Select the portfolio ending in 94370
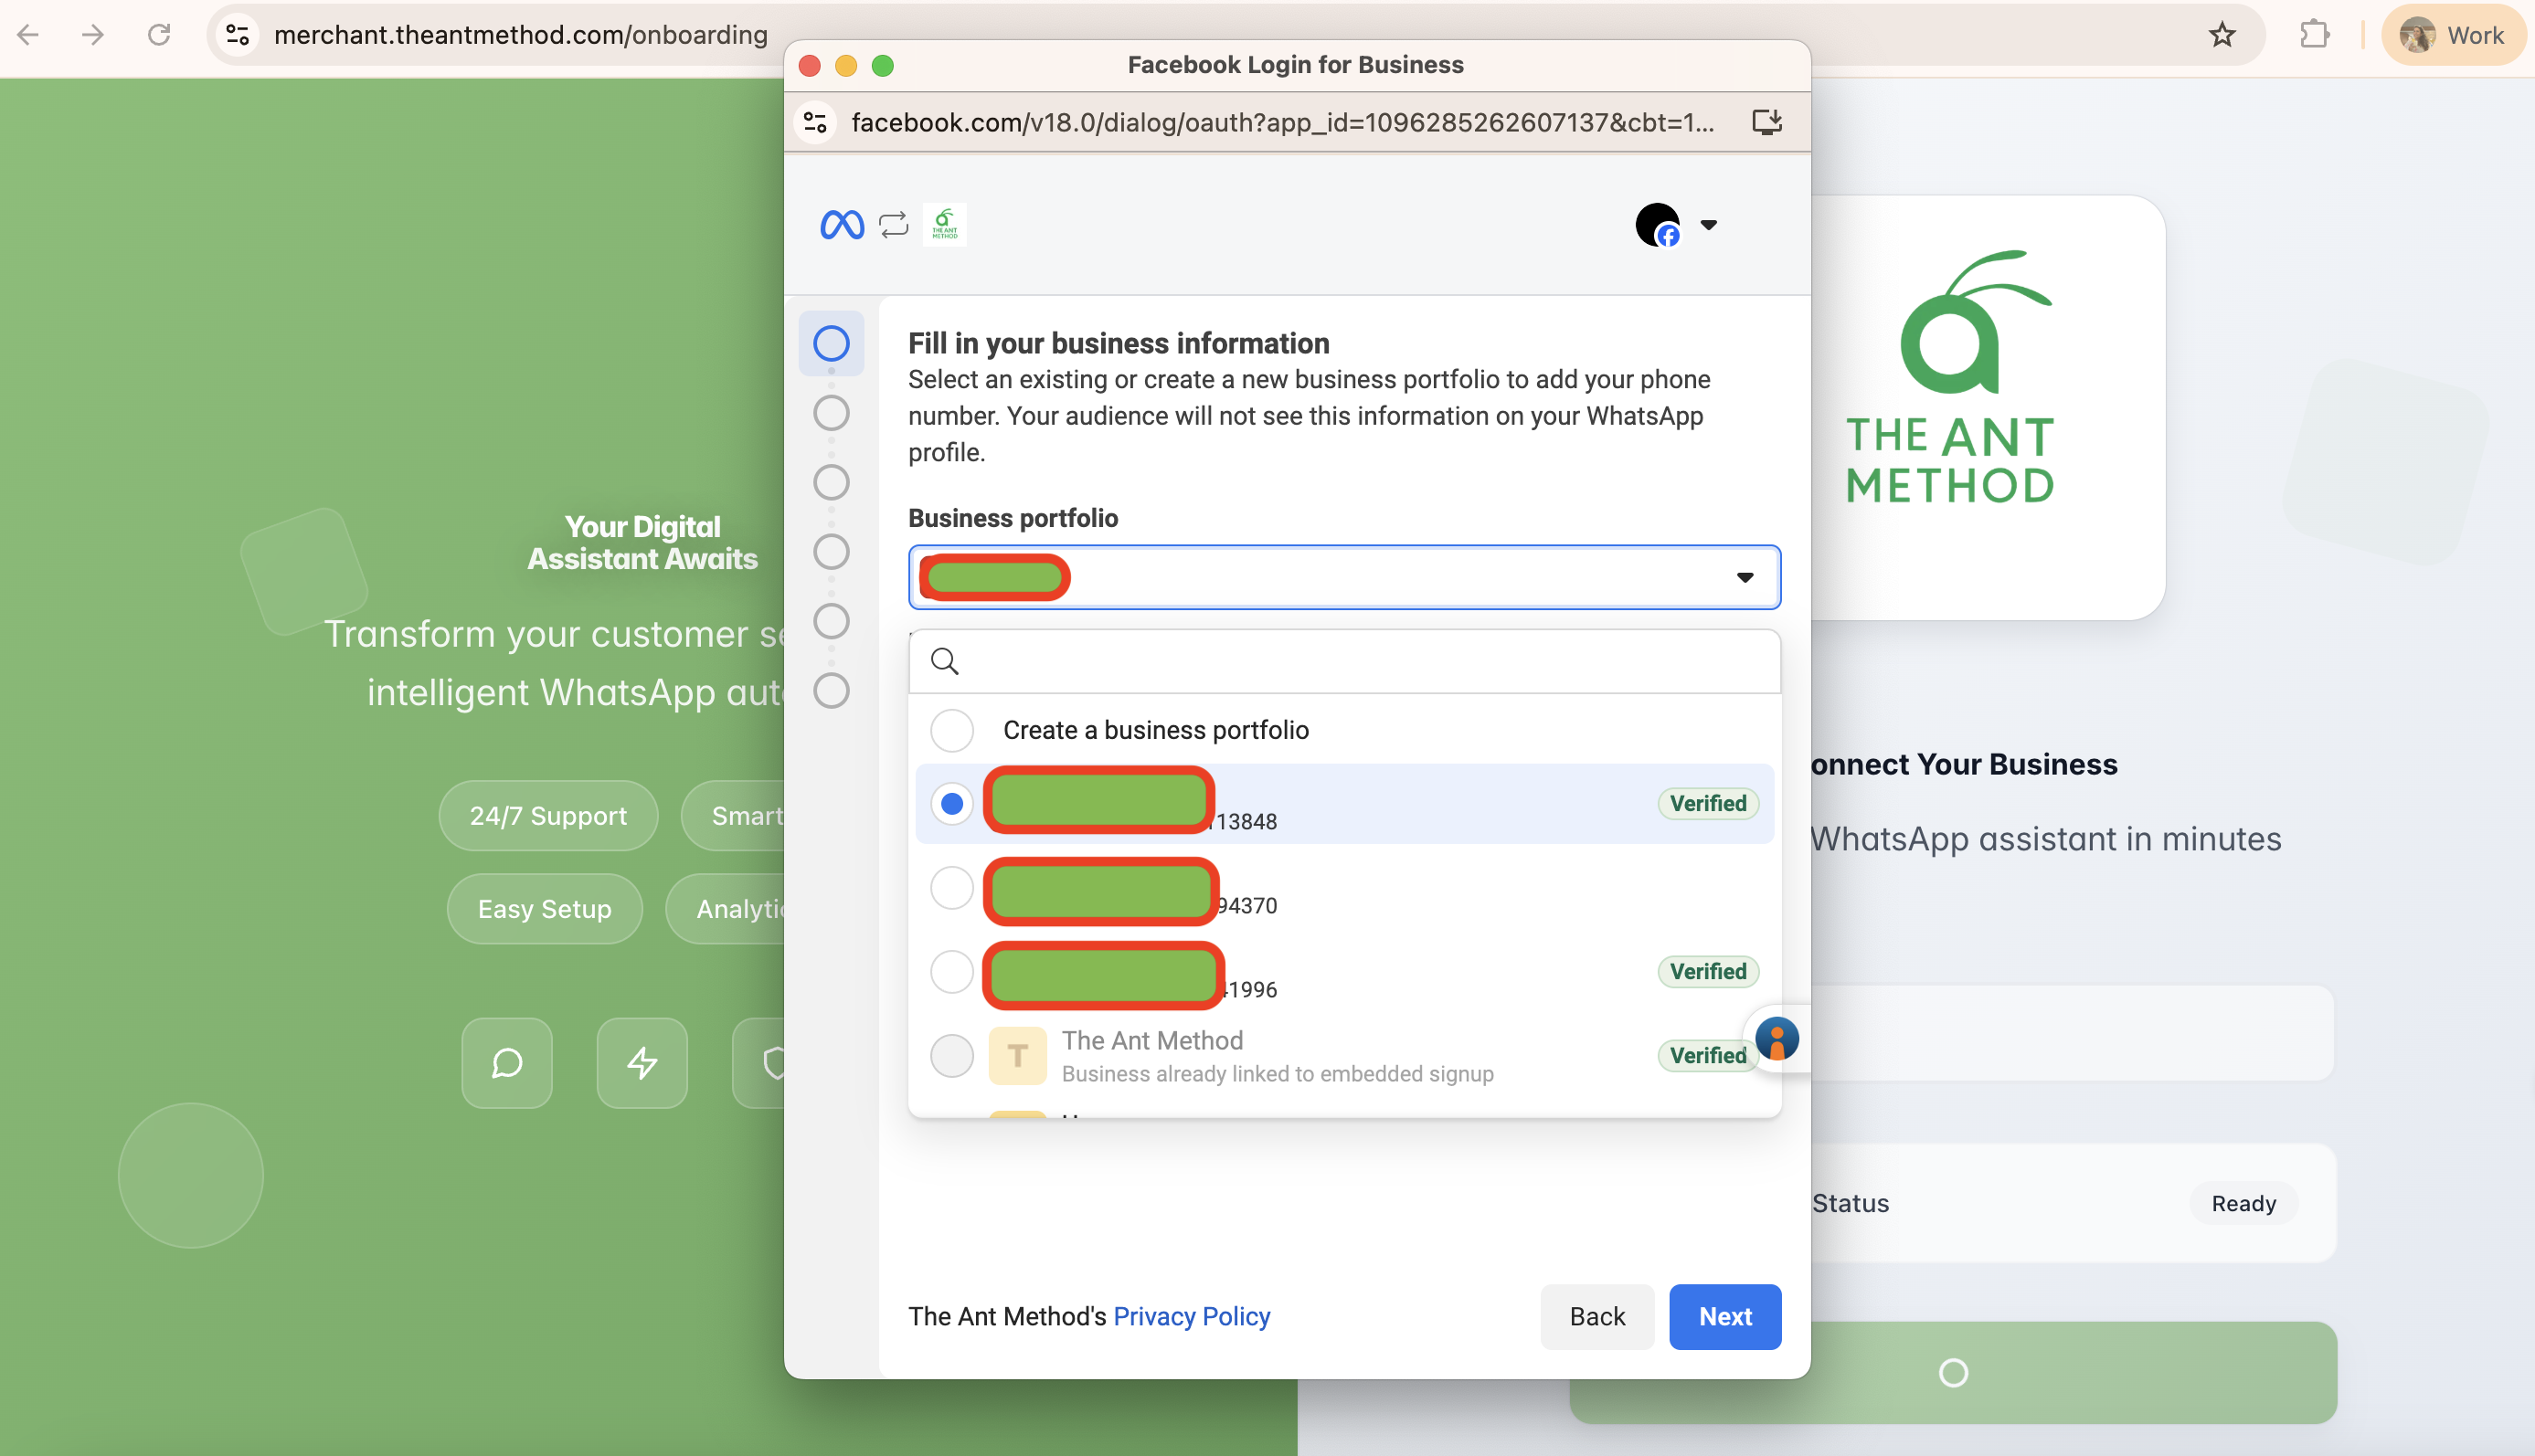The height and width of the screenshot is (1456, 2535). [x=951, y=887]
